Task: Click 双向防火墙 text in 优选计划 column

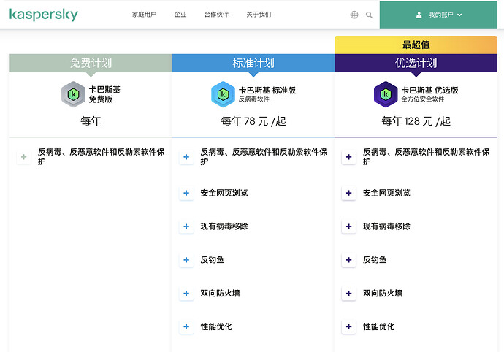Action: (383, 293)
